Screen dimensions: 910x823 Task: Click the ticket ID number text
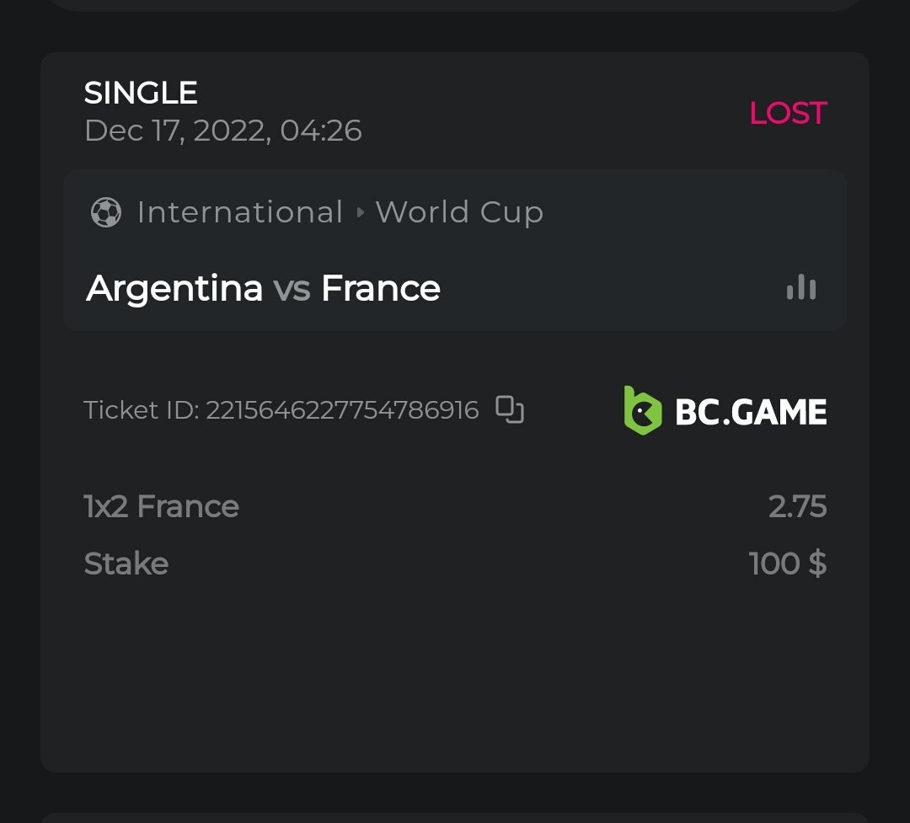tap(342, 410)
